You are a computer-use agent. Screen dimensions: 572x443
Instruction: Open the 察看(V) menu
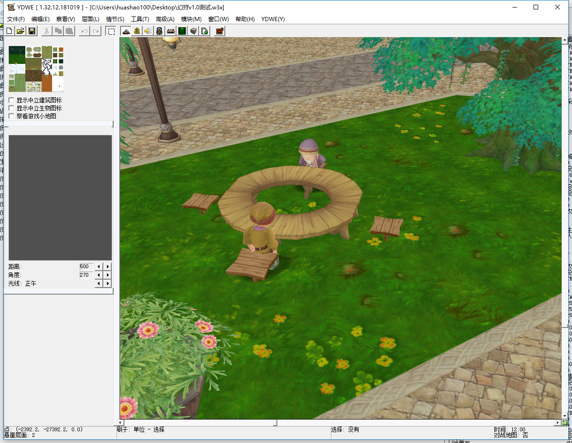[65, 19]
